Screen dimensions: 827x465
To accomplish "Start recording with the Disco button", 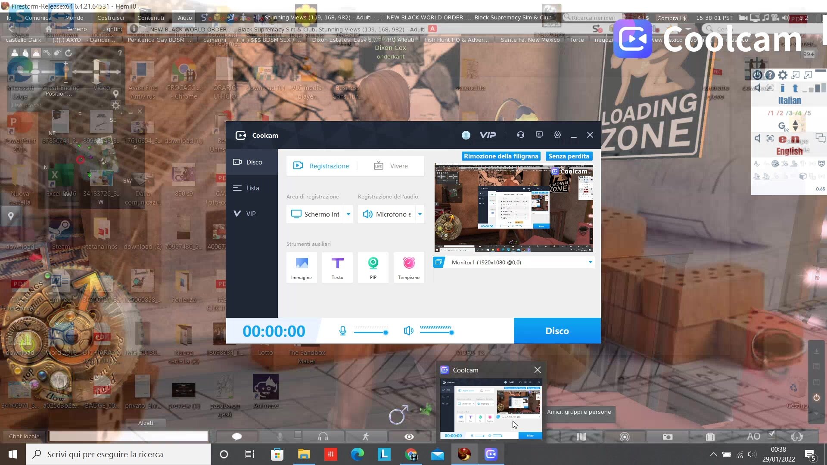I will coord(557,331).
